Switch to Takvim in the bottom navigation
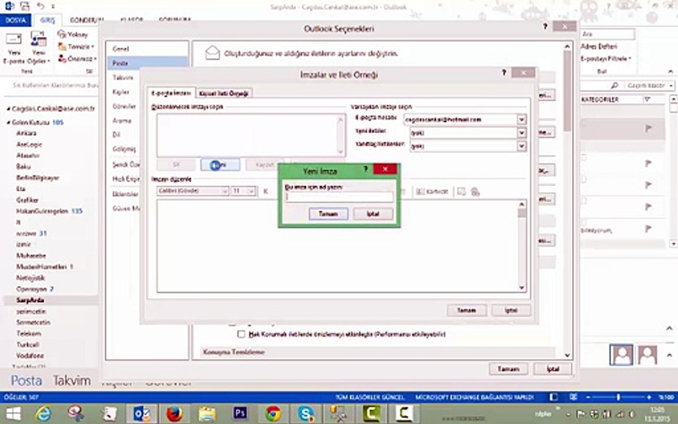This screenshot has height=424, width=678. (72, 381)
